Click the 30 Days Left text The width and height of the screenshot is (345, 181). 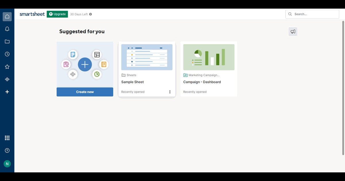coord(79,14)
